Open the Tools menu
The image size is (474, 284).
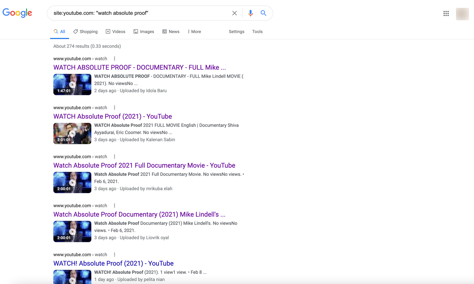[257, 31]
